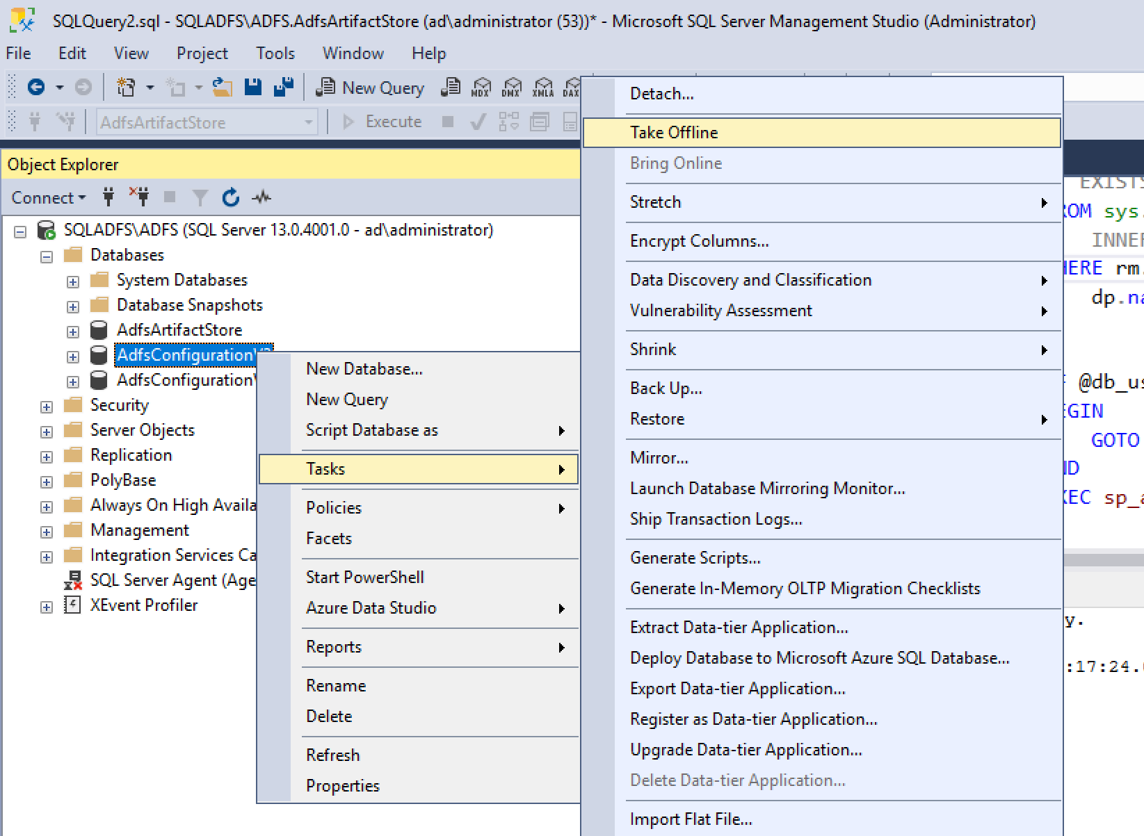Click the Display Estimated Execution Plan icon
This screenshot has width=1144, height=836.
(x=509, y=122)
